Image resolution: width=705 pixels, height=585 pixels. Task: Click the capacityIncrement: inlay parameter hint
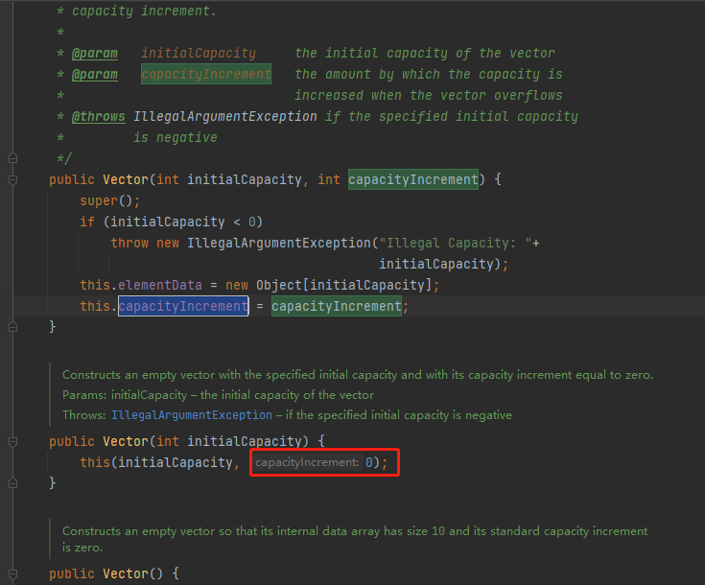(x=307, y=463)
